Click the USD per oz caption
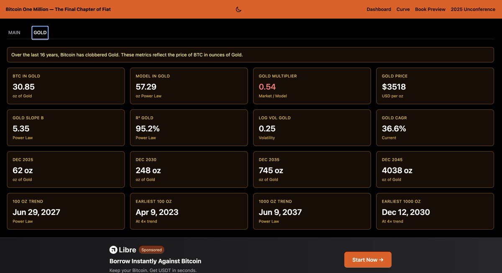The width and height of the screenshot is (502, 273). (392, 96)
